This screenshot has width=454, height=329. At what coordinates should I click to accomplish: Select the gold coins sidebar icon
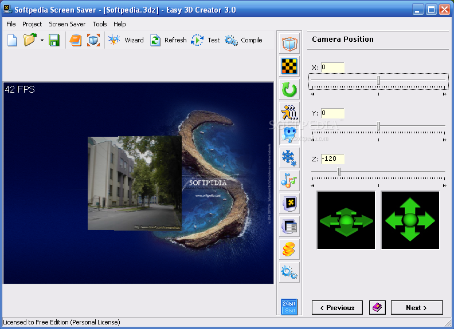click(289, 249)
